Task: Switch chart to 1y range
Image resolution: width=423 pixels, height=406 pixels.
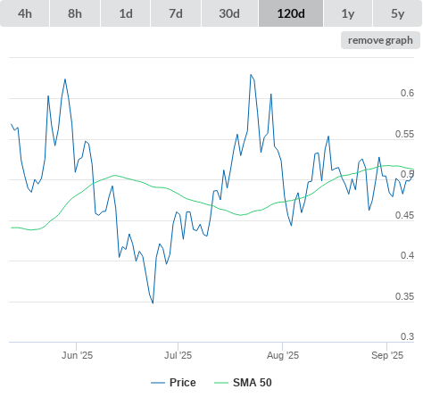Action: coord(348,13)
